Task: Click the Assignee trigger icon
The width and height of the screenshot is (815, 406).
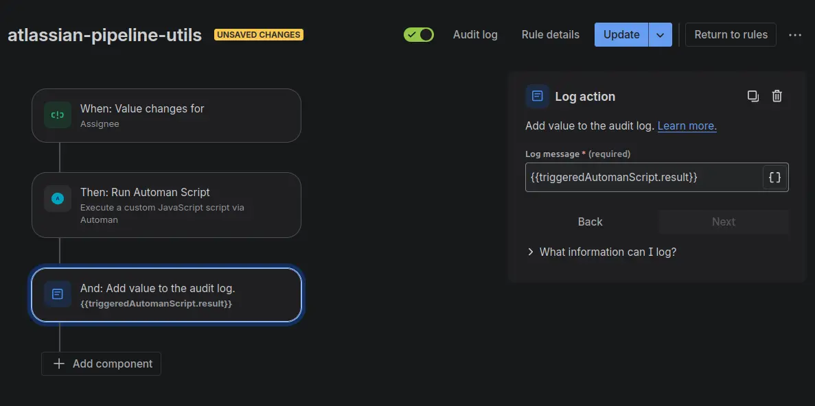Action: (x=58, y=115)
